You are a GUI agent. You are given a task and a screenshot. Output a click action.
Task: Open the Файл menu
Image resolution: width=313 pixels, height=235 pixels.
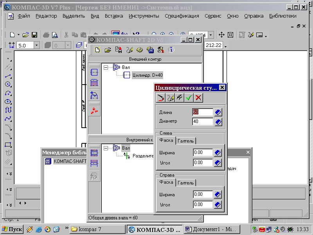coord(24,16)
